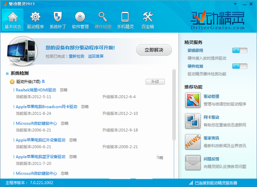Click the 返回首屏 link
Image resolution: width=257 pixels, height=187 pixels.
(x=95, y=56)
